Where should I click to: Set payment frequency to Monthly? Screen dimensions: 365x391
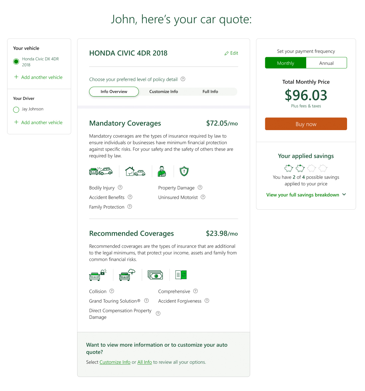286,63
